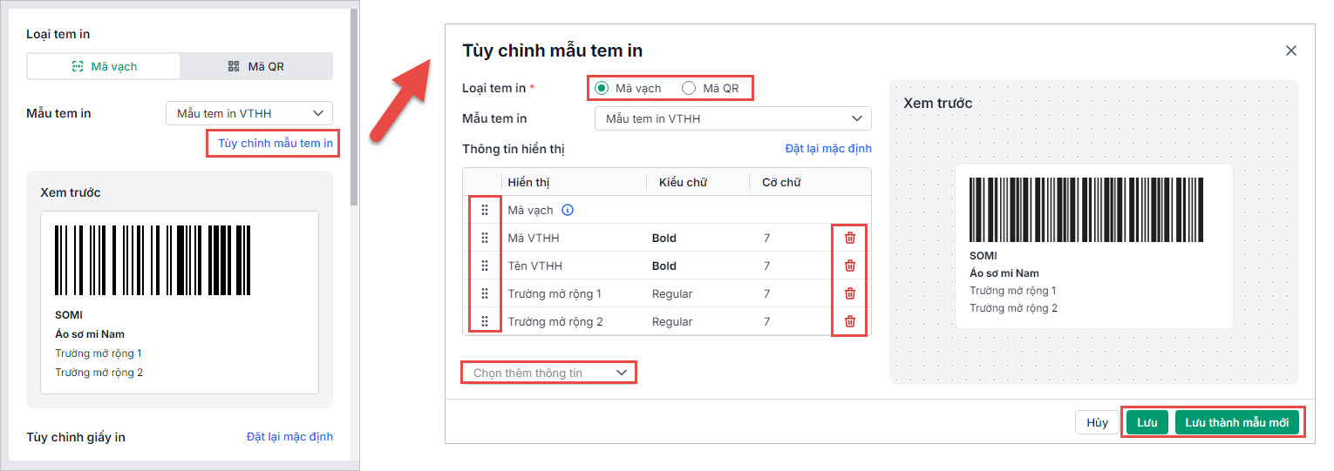Click the left panel vertical scrollbar

354,104
